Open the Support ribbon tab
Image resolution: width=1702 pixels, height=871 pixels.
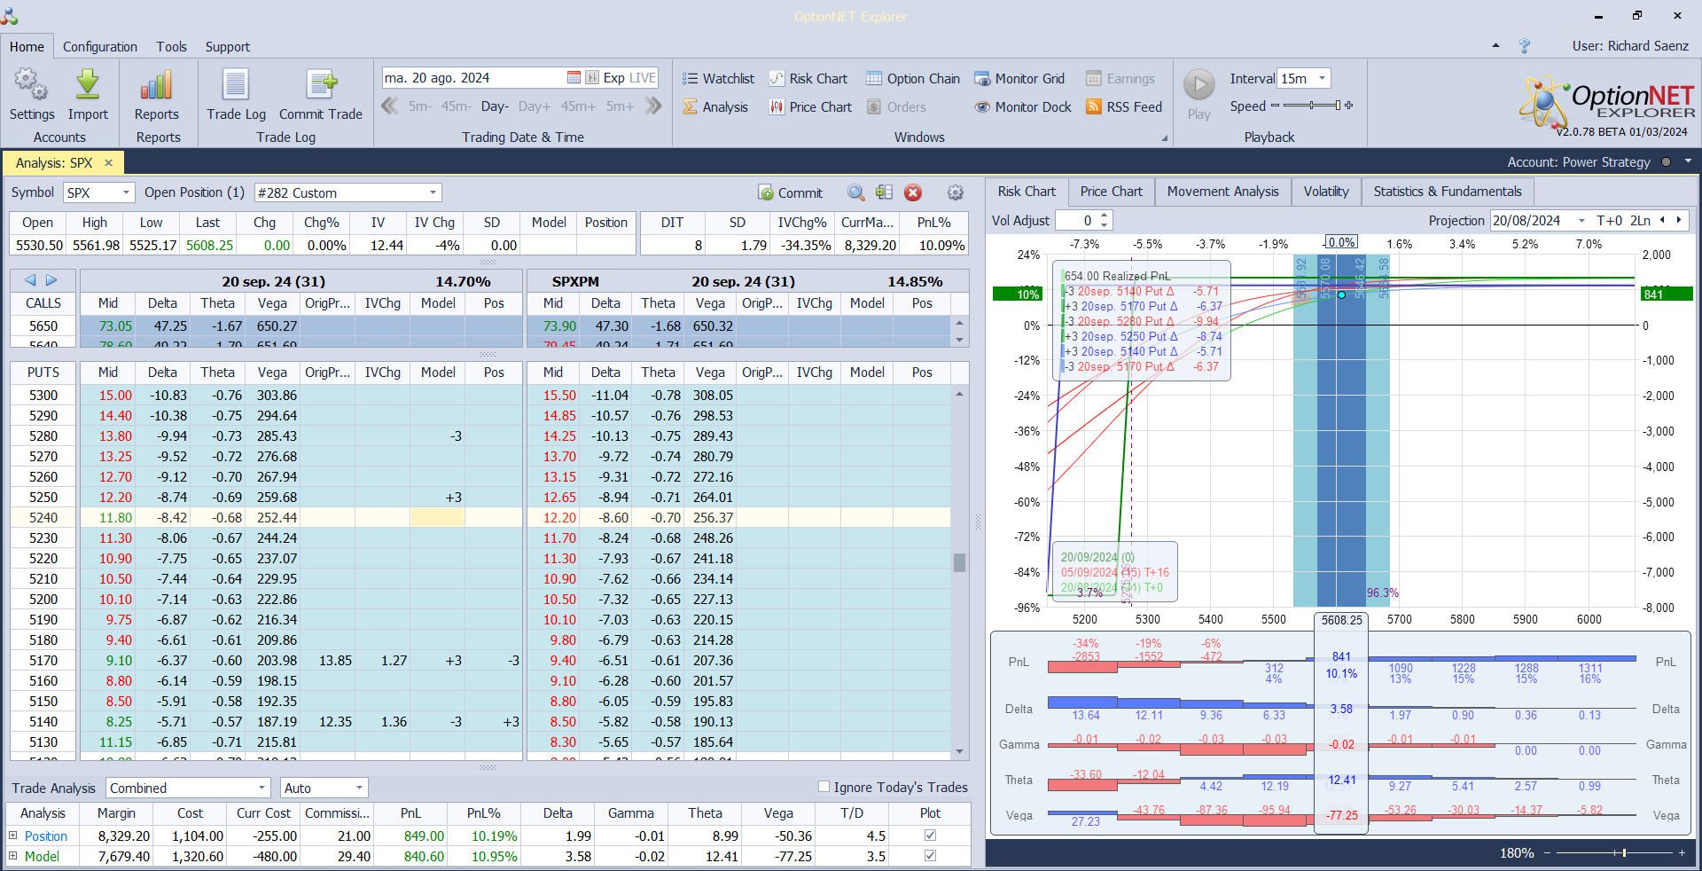[228, 46]
